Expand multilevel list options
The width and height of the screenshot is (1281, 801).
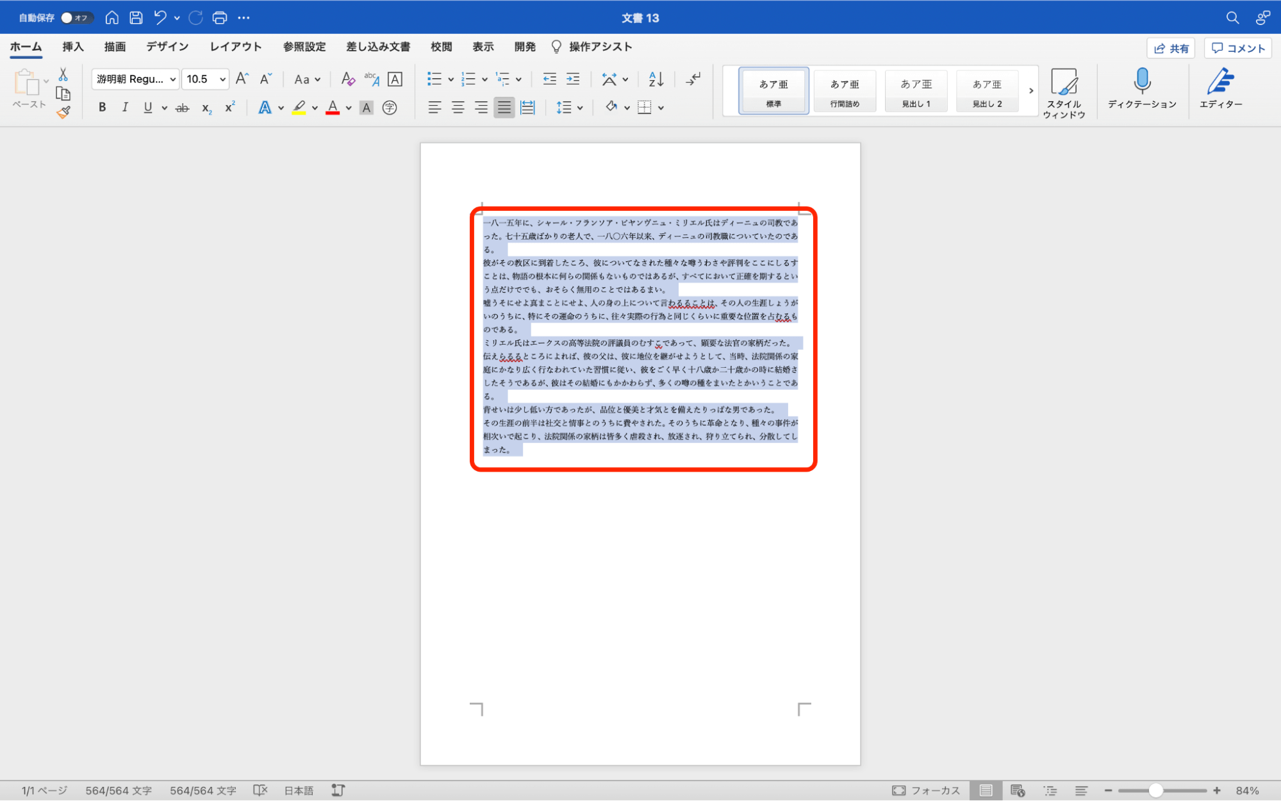(518, 79)
